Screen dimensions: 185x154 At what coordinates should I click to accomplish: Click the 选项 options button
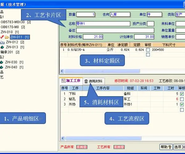pyautogui.click(x=179, y=147)
